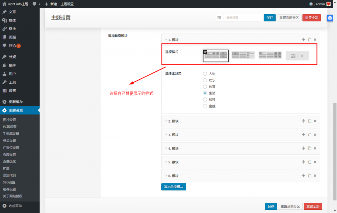Screen dimensions: 337x213
Task: Select the 人物 category radio
Action: point(205,74)
